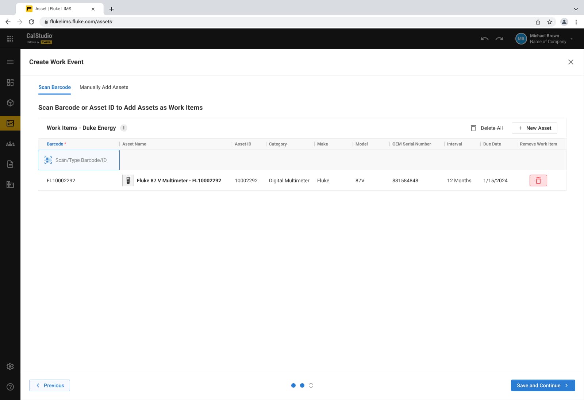Click the barcode scanner icon in input
This screenshot has width=584, height=400.
click(x=48, y=160)
